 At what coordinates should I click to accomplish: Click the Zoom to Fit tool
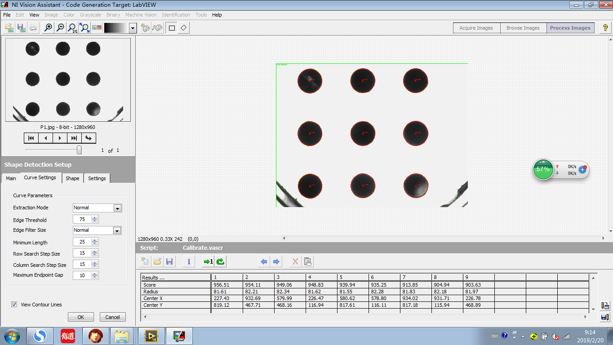pyautogui.click(x=84, y=27)
